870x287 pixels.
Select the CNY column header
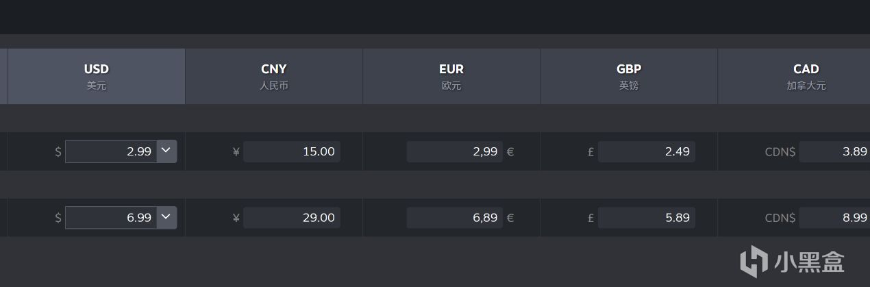[x=274, y=76]
